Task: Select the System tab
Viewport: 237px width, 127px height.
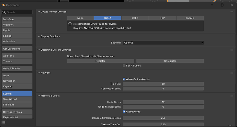Action: coord(17,94)
